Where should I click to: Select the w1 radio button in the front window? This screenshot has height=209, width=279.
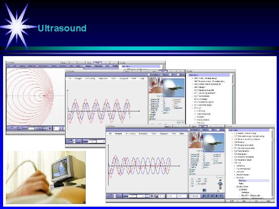pos(197,179)
